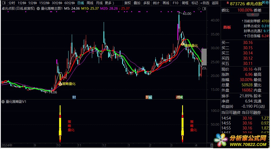The image size is (271, 149).
Task: Click the 当日可融券 label
Action: coord(251,113)
